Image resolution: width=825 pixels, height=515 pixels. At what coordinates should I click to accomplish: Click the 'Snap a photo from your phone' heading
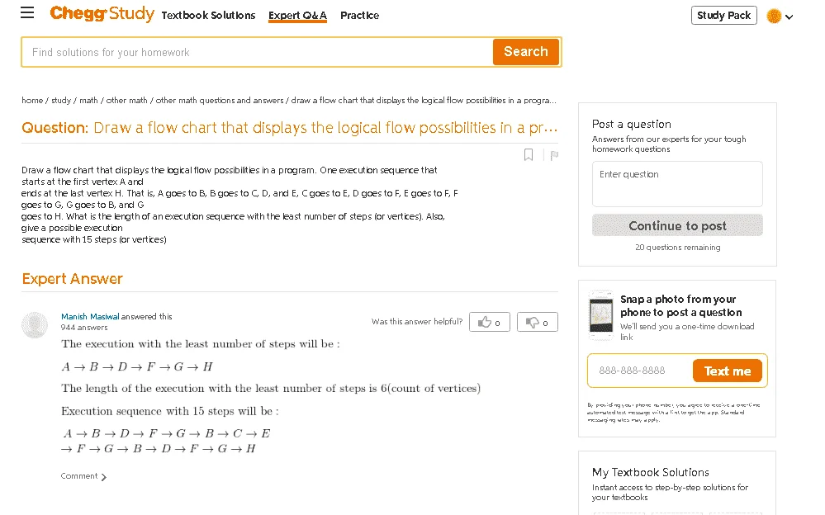click(680, 305)
